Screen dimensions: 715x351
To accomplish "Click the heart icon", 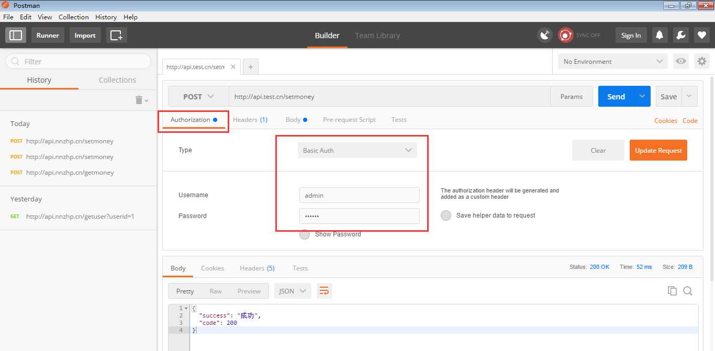I will click(701, 35).
